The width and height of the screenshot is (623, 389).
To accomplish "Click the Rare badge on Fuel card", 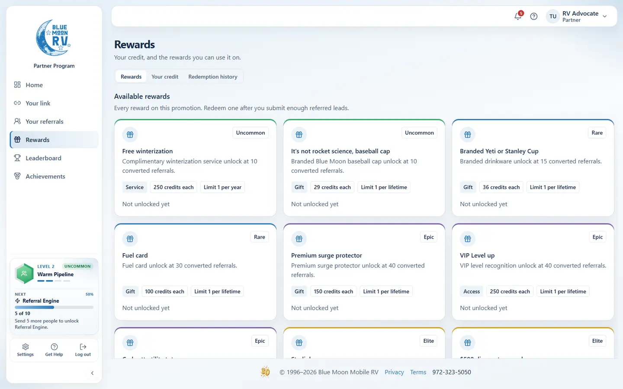I will point(260,237).
